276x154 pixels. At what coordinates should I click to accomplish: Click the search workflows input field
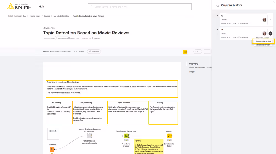(x=140, y=7)
